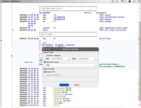Click the ldr instruction at 00598dac
This screenshot has width=141, height=108.
44,92
